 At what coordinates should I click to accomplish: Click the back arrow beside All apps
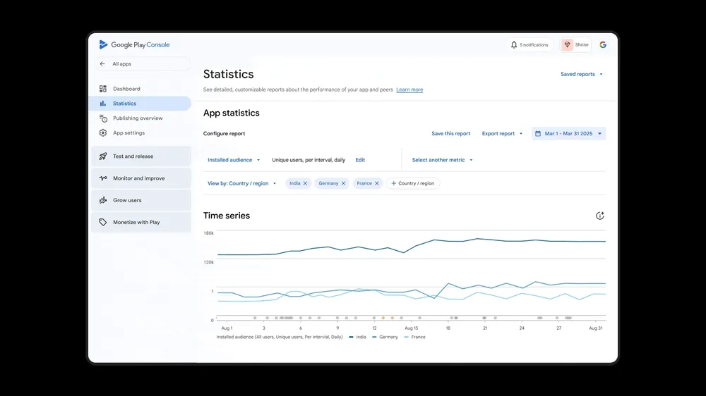(x=102, y=64)
